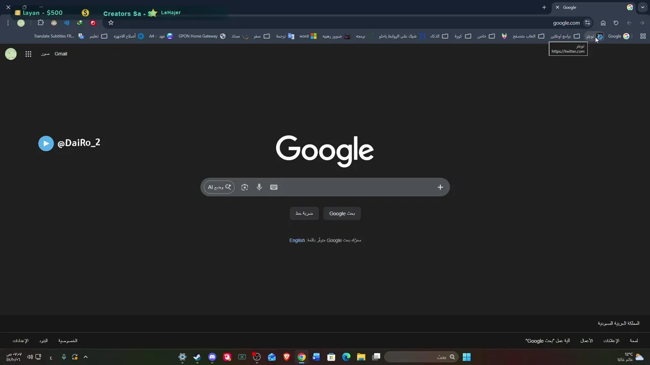Image resolution: width=650 pixels, height=365 pixels.
Task: Open Windows Start menu
Action: click(x=467, y=357)
